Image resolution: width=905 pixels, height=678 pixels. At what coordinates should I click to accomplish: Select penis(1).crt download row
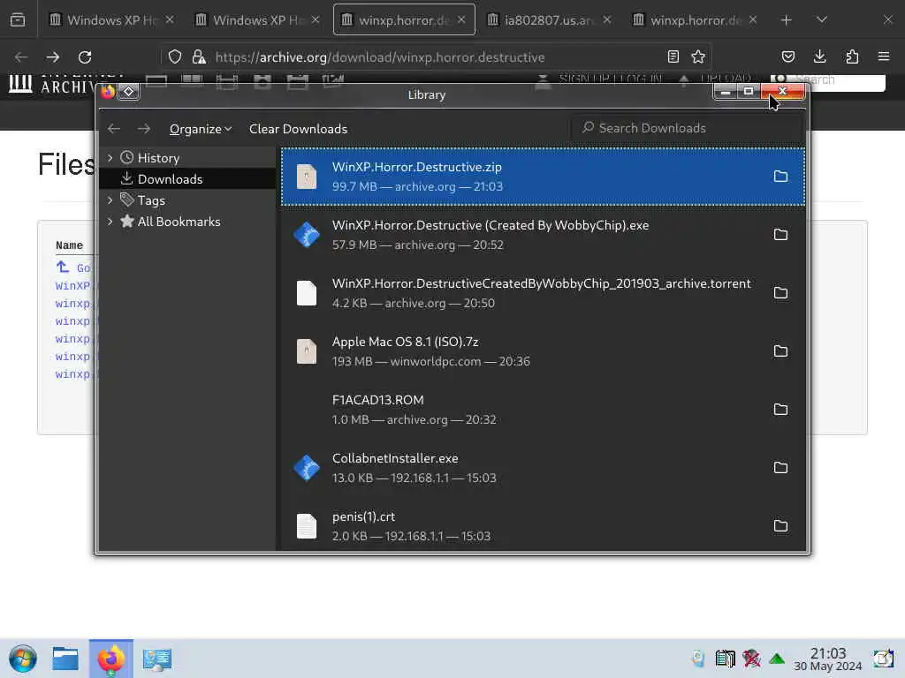point(543,524)
